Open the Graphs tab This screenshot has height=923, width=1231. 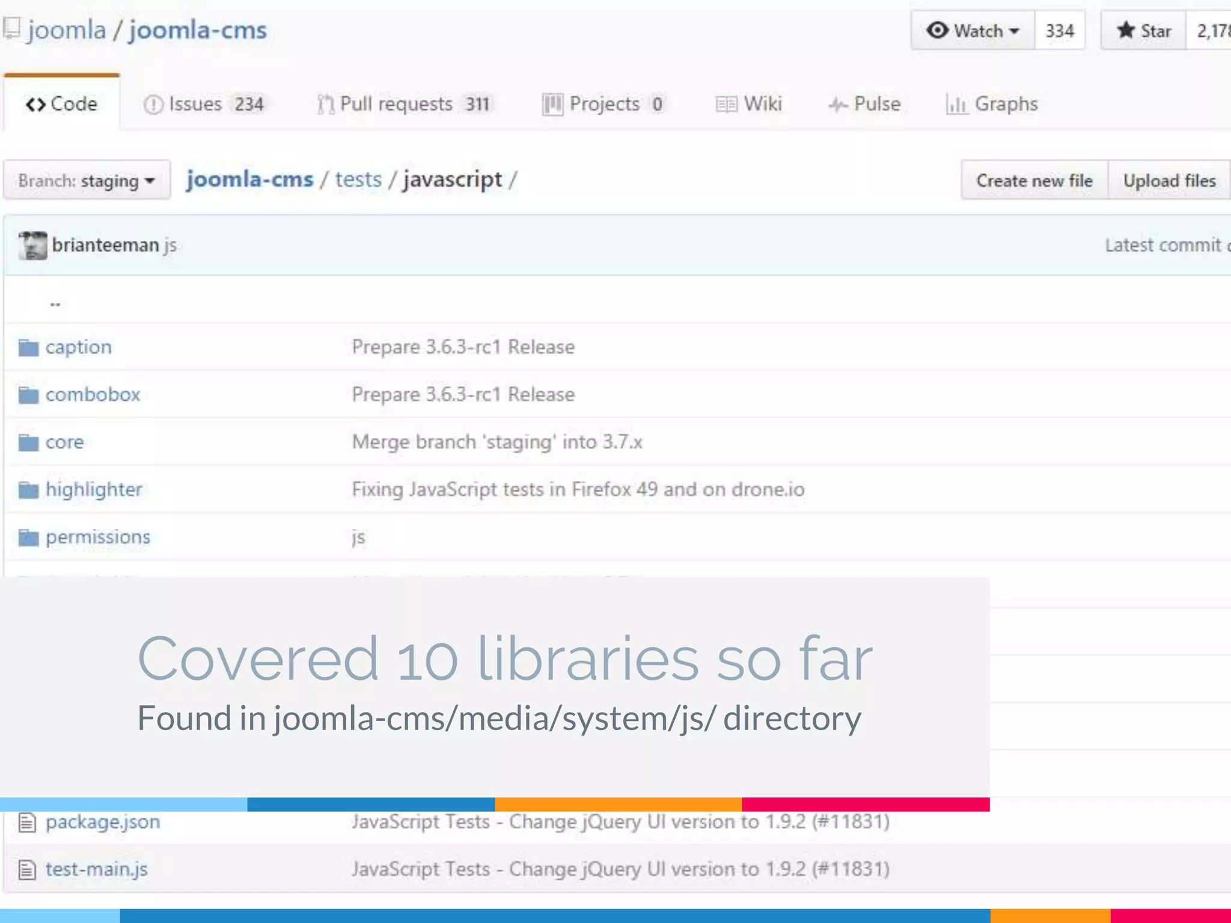click(992, 104)
